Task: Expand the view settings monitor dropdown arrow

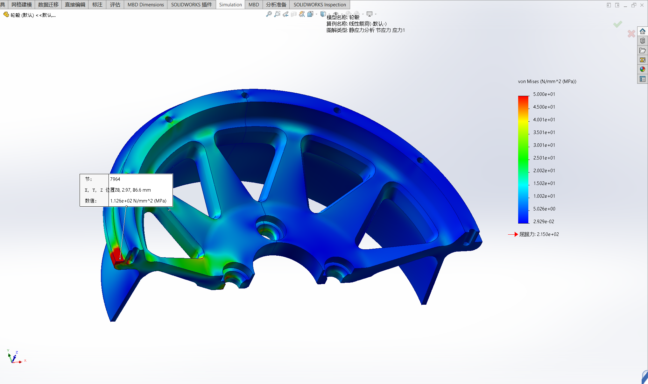Action: point(376,14)
